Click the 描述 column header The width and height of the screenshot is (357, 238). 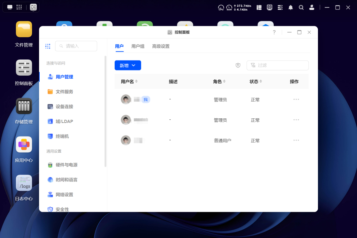173,82
